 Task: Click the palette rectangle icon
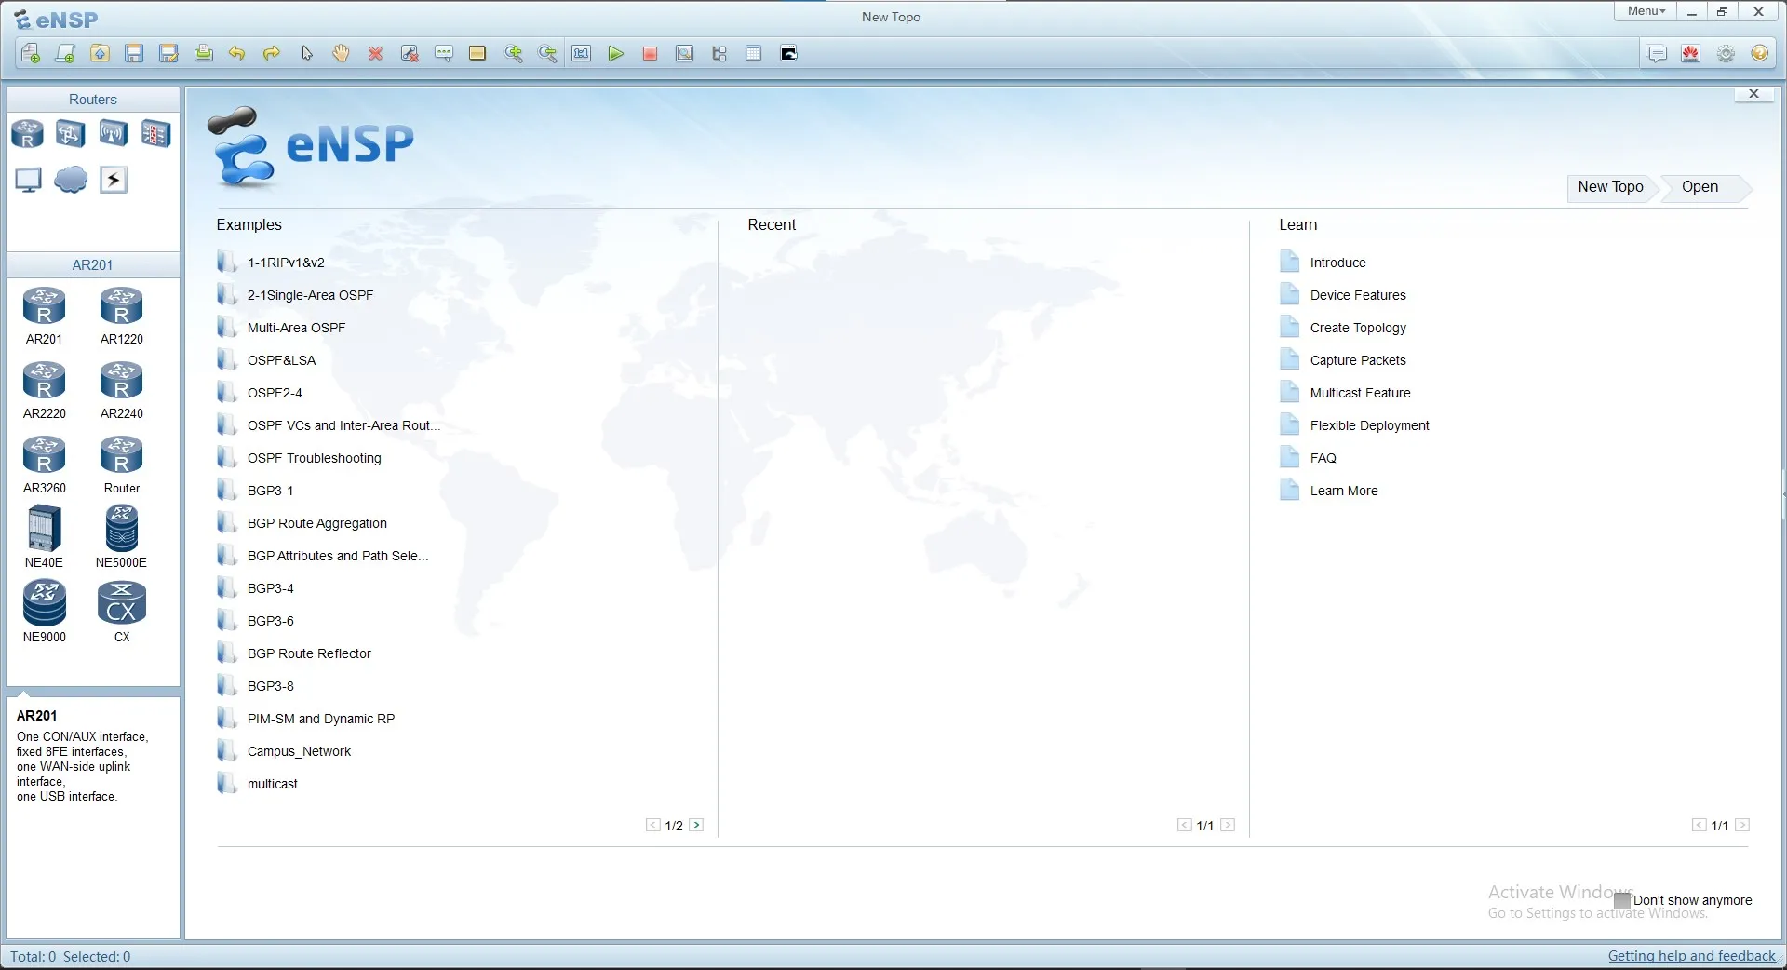(477, 53)
